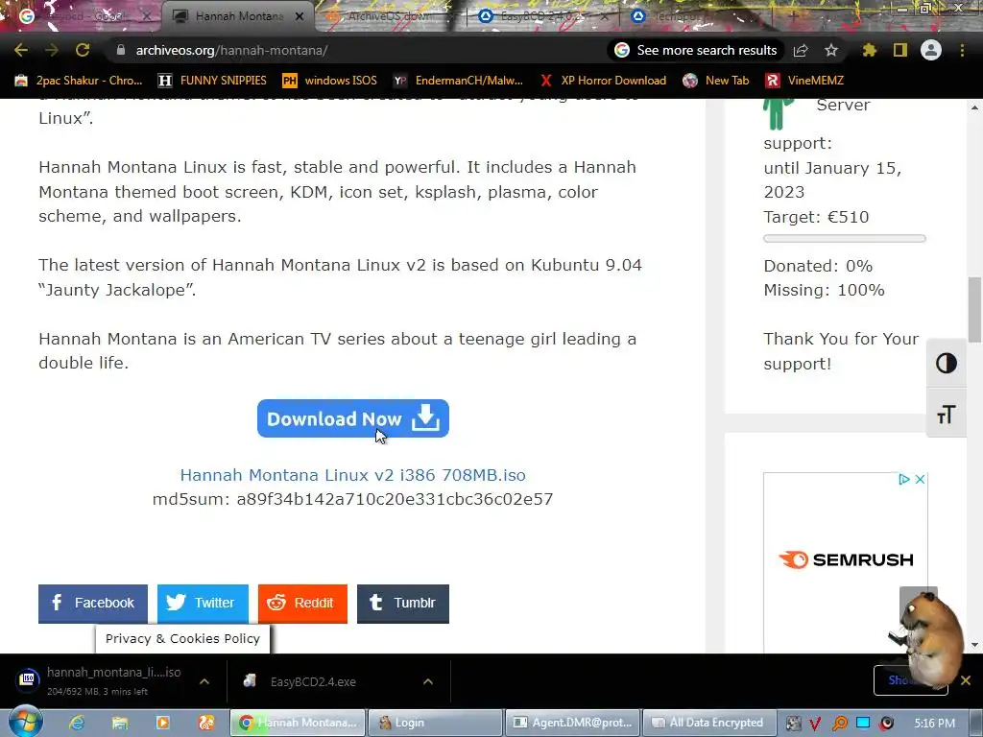Click the monitor tray icon

point(863,723)
